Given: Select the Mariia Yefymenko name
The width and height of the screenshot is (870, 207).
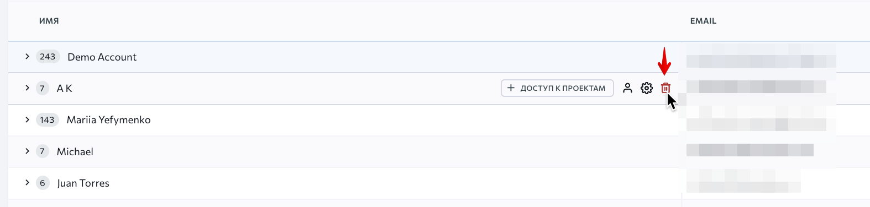Looking at the screenshot, I should [108, 120].
